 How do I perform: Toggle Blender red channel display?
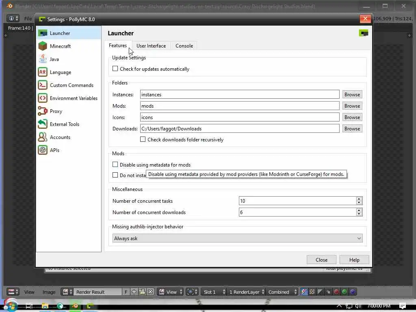pyautogui.click(x=336, y=292)
